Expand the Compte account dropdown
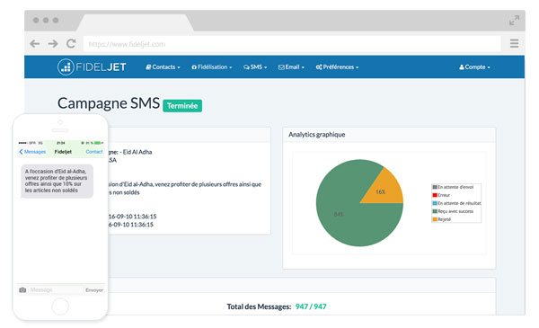Viewport: 539px width, 328px height. click(474, 67)
